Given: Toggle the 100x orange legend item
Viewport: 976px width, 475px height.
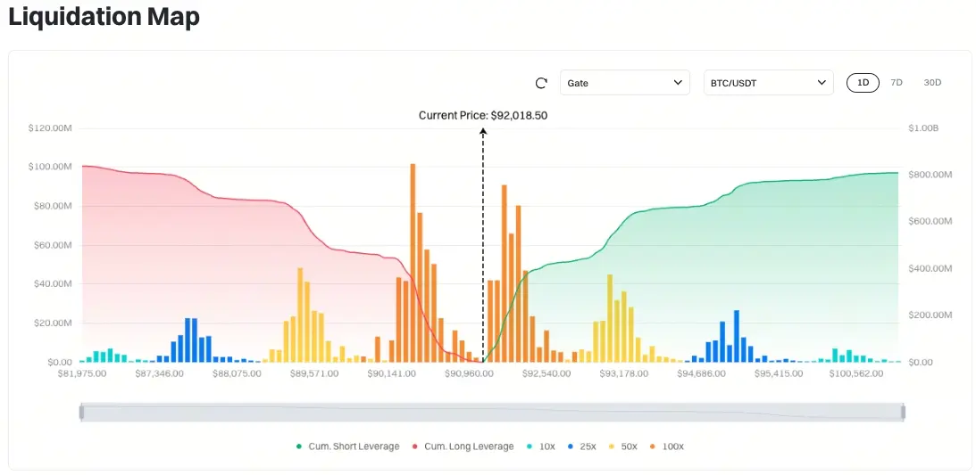Looking at the screenshot, I should (x=667, y=446).
